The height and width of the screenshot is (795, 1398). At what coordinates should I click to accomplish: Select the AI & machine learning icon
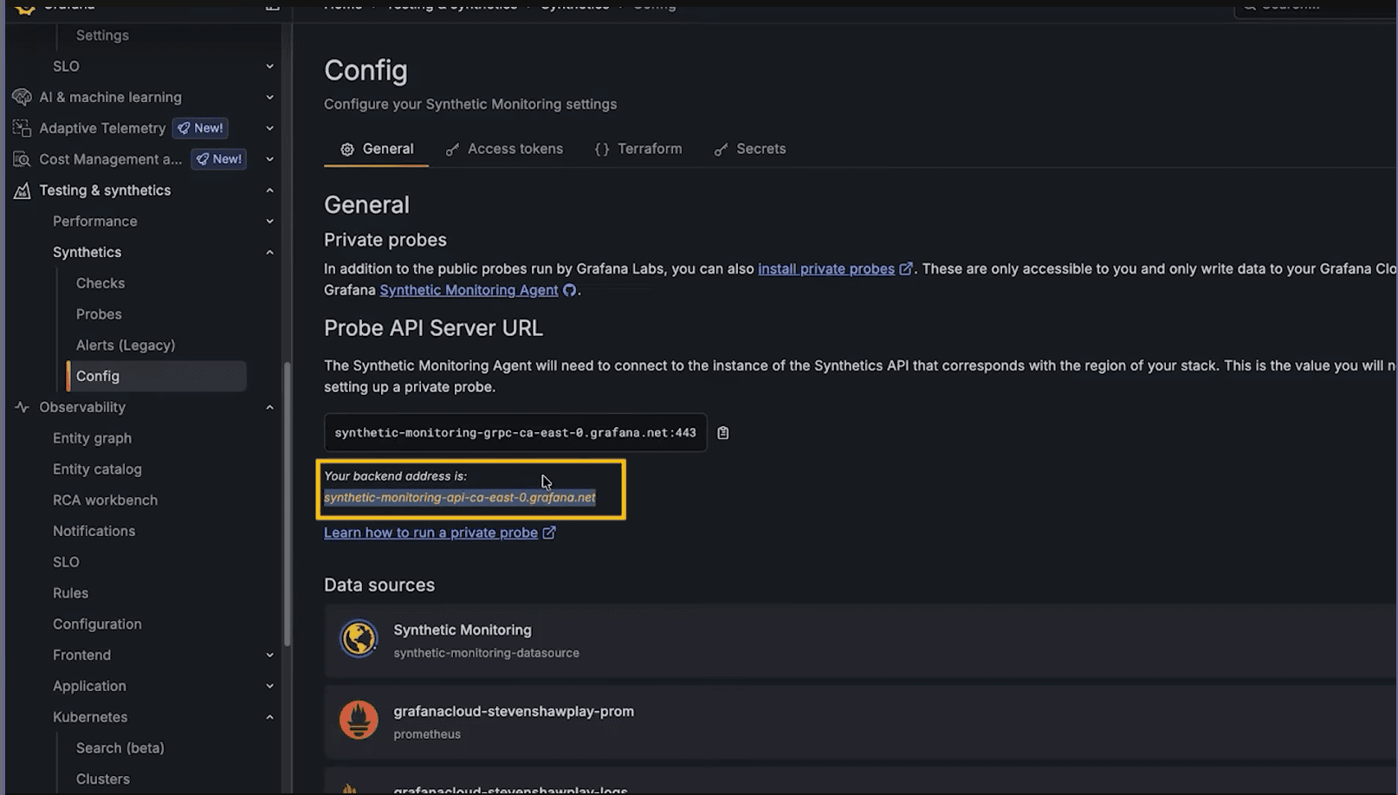pyautogui.click(x=21, y=97)
